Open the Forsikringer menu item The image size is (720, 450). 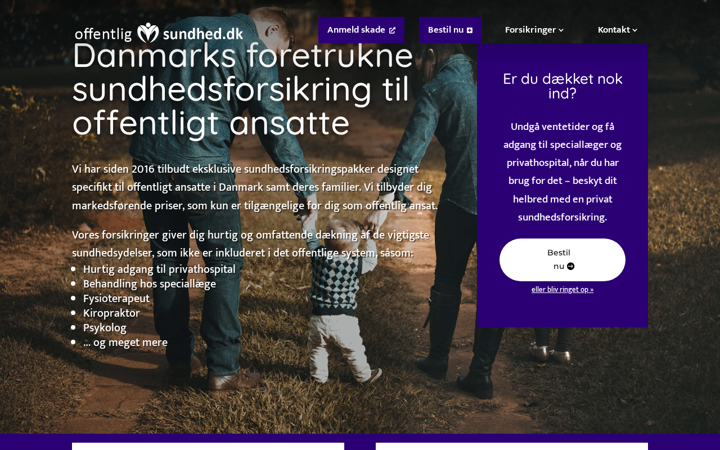(534, 30)
